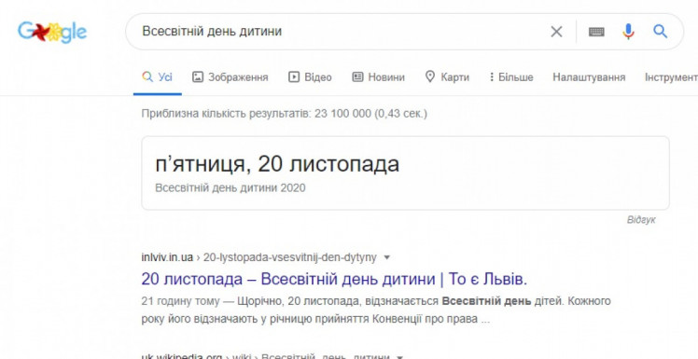Open Налаштування settings
Image resolution: width=698 pixels, height=359 pixels.
pos(589,77)
